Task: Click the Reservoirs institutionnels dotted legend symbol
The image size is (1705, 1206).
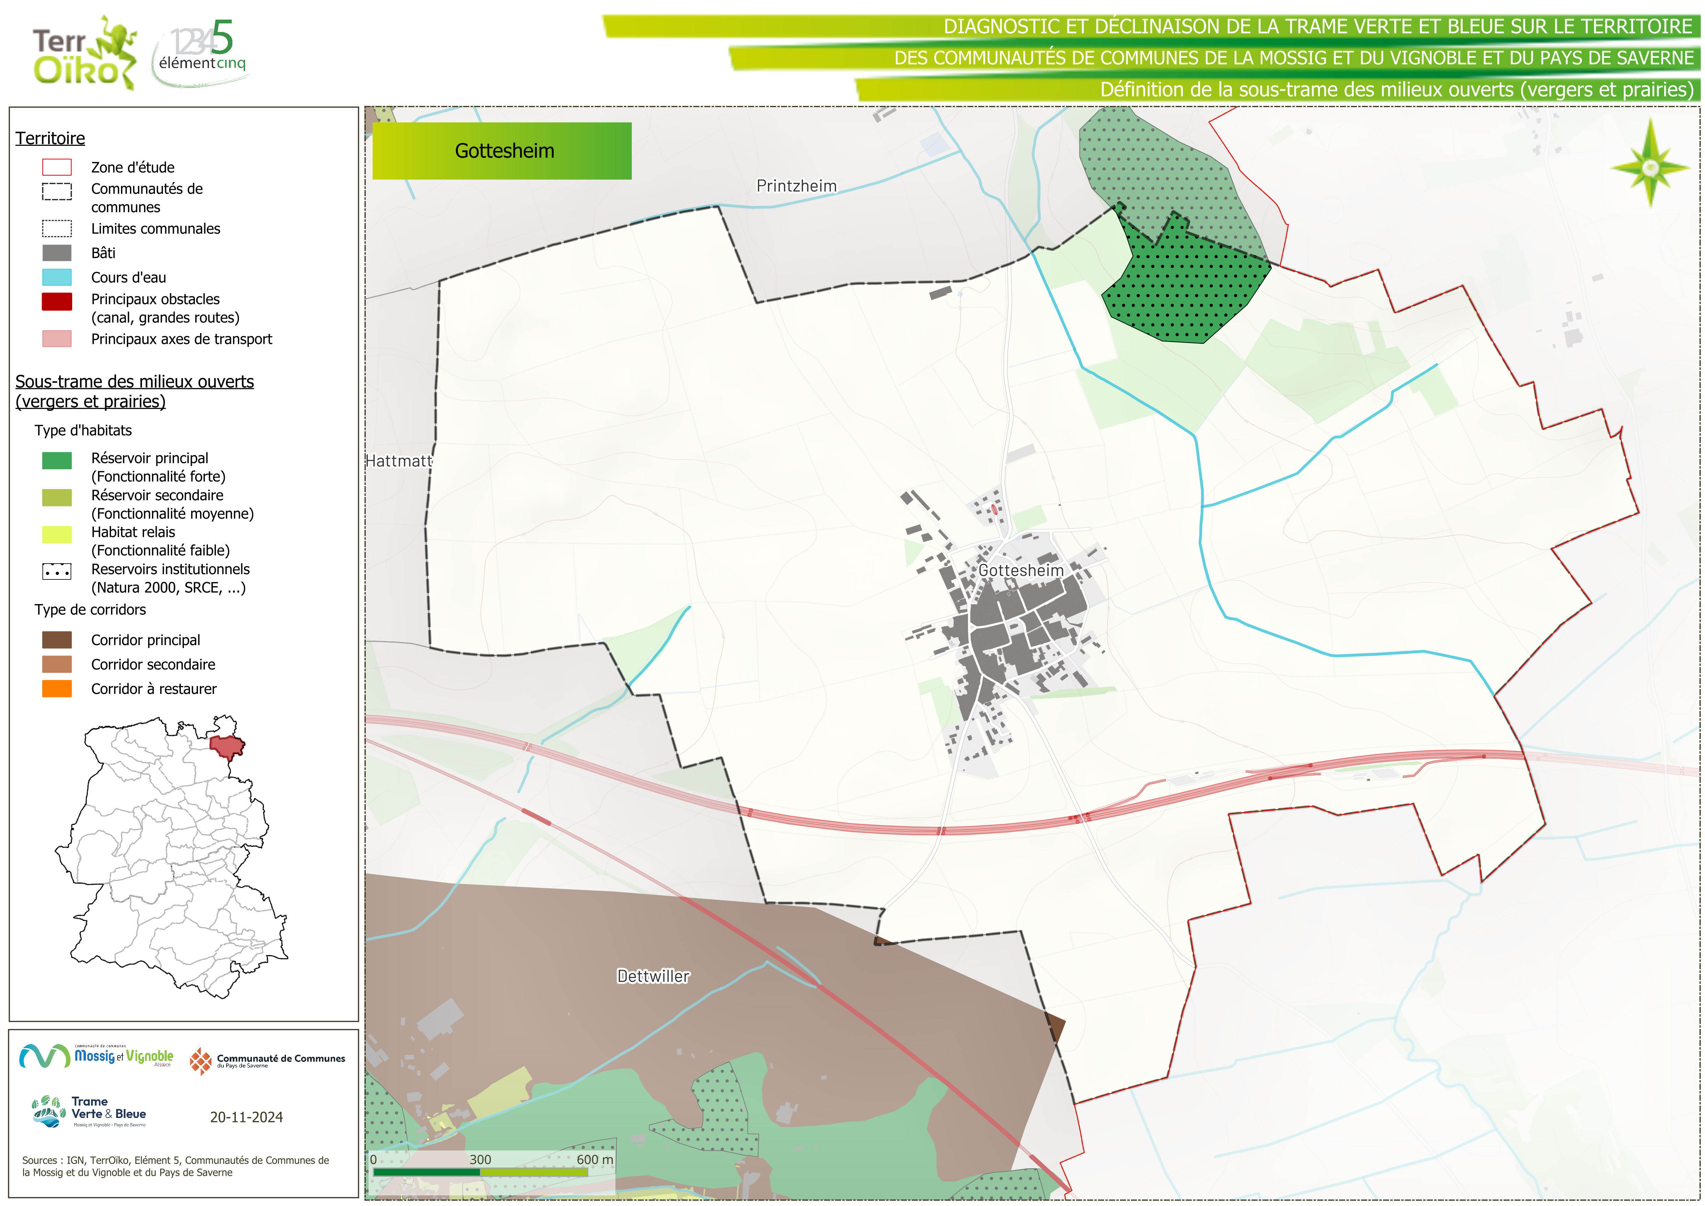Action: (57, 572)
